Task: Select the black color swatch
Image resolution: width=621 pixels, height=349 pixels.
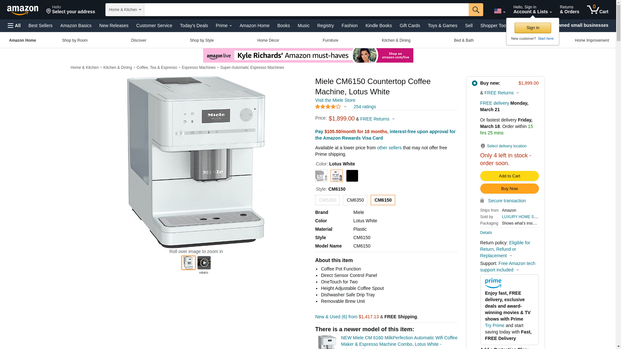Action: (x=352, y=176)
